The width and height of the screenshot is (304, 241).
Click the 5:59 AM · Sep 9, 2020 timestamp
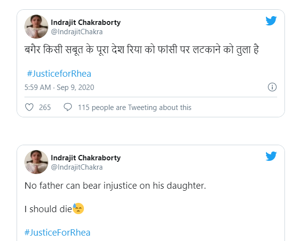coord(59,88)
